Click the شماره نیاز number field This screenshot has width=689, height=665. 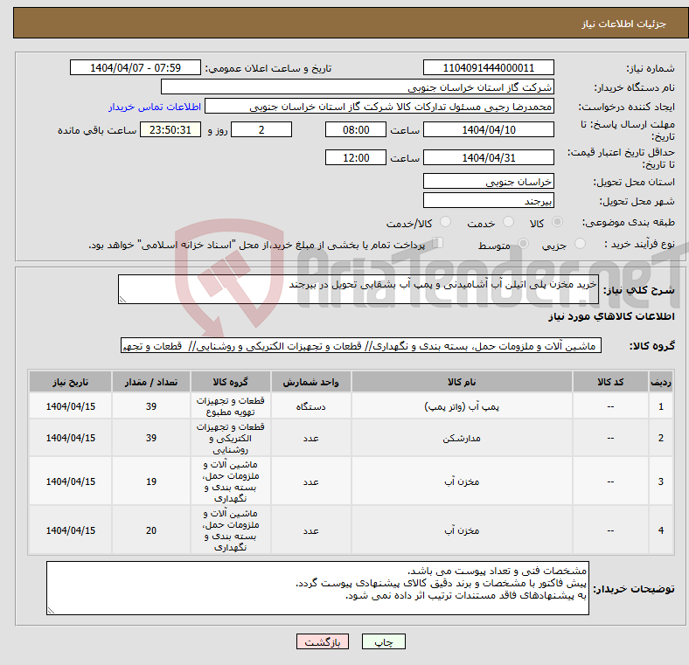pyautogui.click(x=488, y=68)
